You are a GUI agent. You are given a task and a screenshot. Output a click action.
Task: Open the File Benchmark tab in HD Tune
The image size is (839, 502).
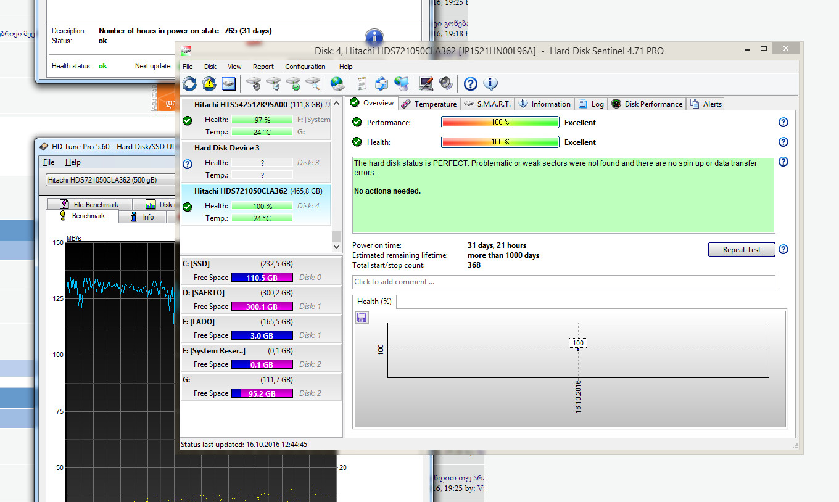click(89, 204)
